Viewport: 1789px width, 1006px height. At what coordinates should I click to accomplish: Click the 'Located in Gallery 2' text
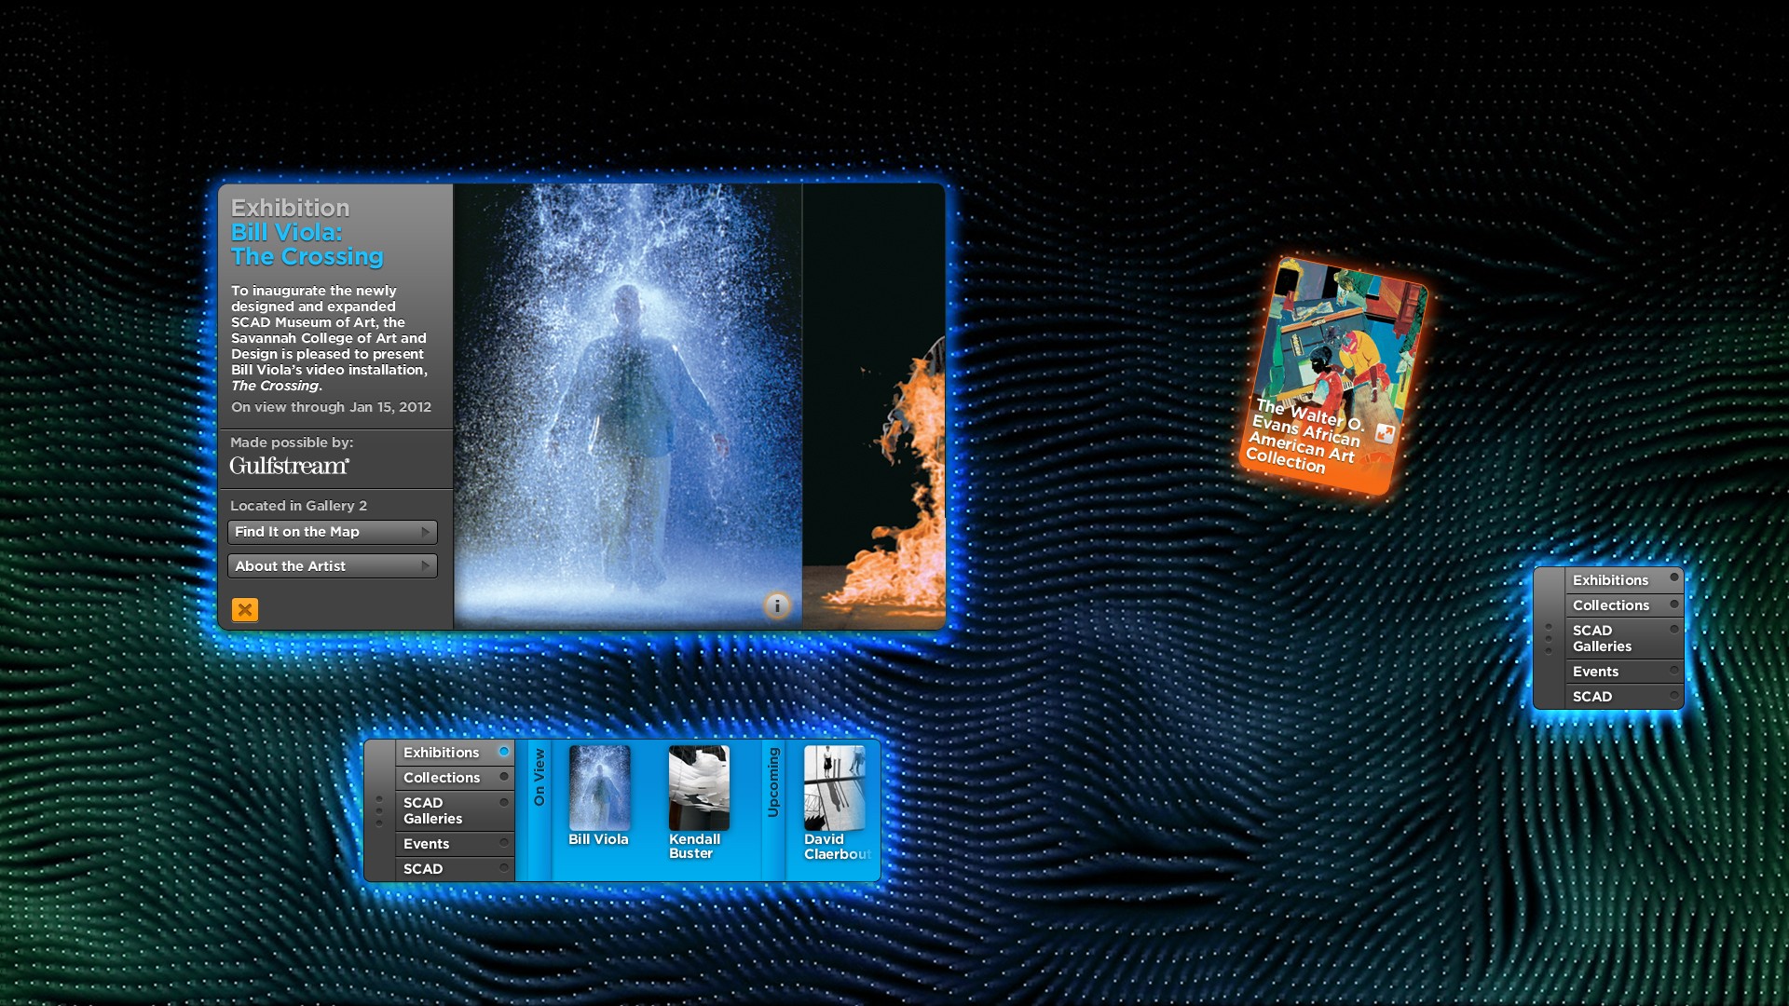coord(298,506)
